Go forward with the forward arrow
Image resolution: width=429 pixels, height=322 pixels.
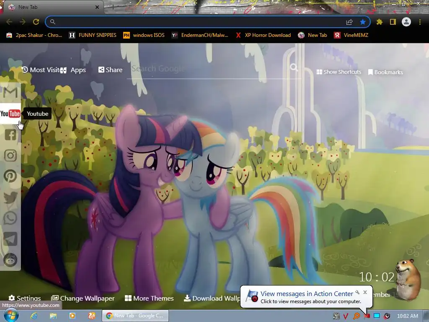pyautogui.click(x=23, y=22)
